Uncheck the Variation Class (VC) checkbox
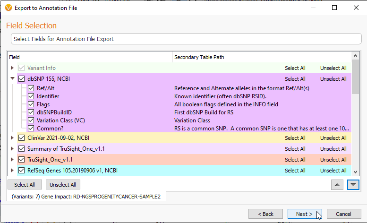The width and height of the screenshot is (367, 223). pyautogui.click(x=31, y=120)
